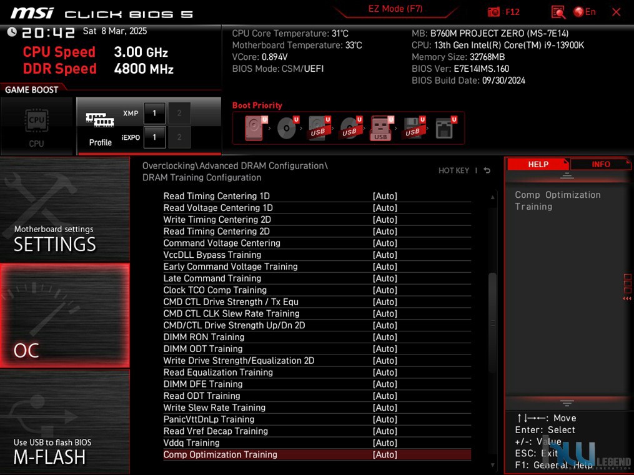Screen dimensions: 634x475
Task: Enable iEXPO profile 1
Action: (154, 137)
